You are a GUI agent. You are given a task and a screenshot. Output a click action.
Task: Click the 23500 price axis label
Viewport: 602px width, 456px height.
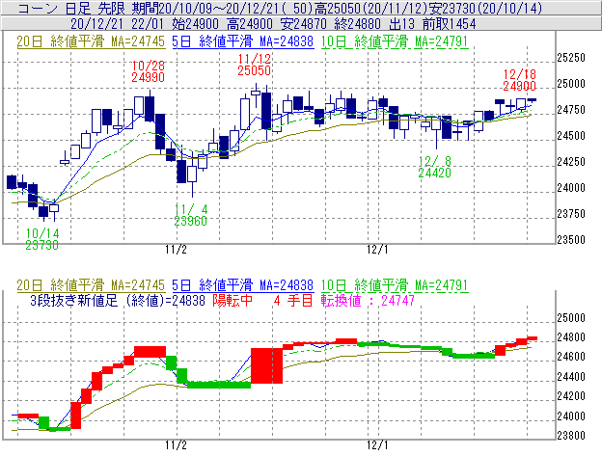(x=571, y=240)
